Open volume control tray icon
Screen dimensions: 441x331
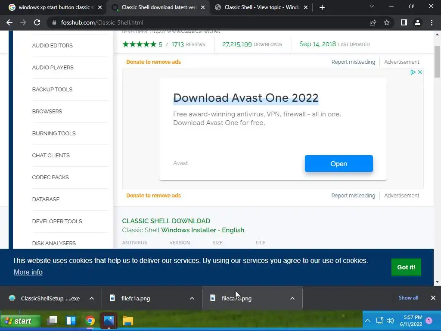coord(390,321)
